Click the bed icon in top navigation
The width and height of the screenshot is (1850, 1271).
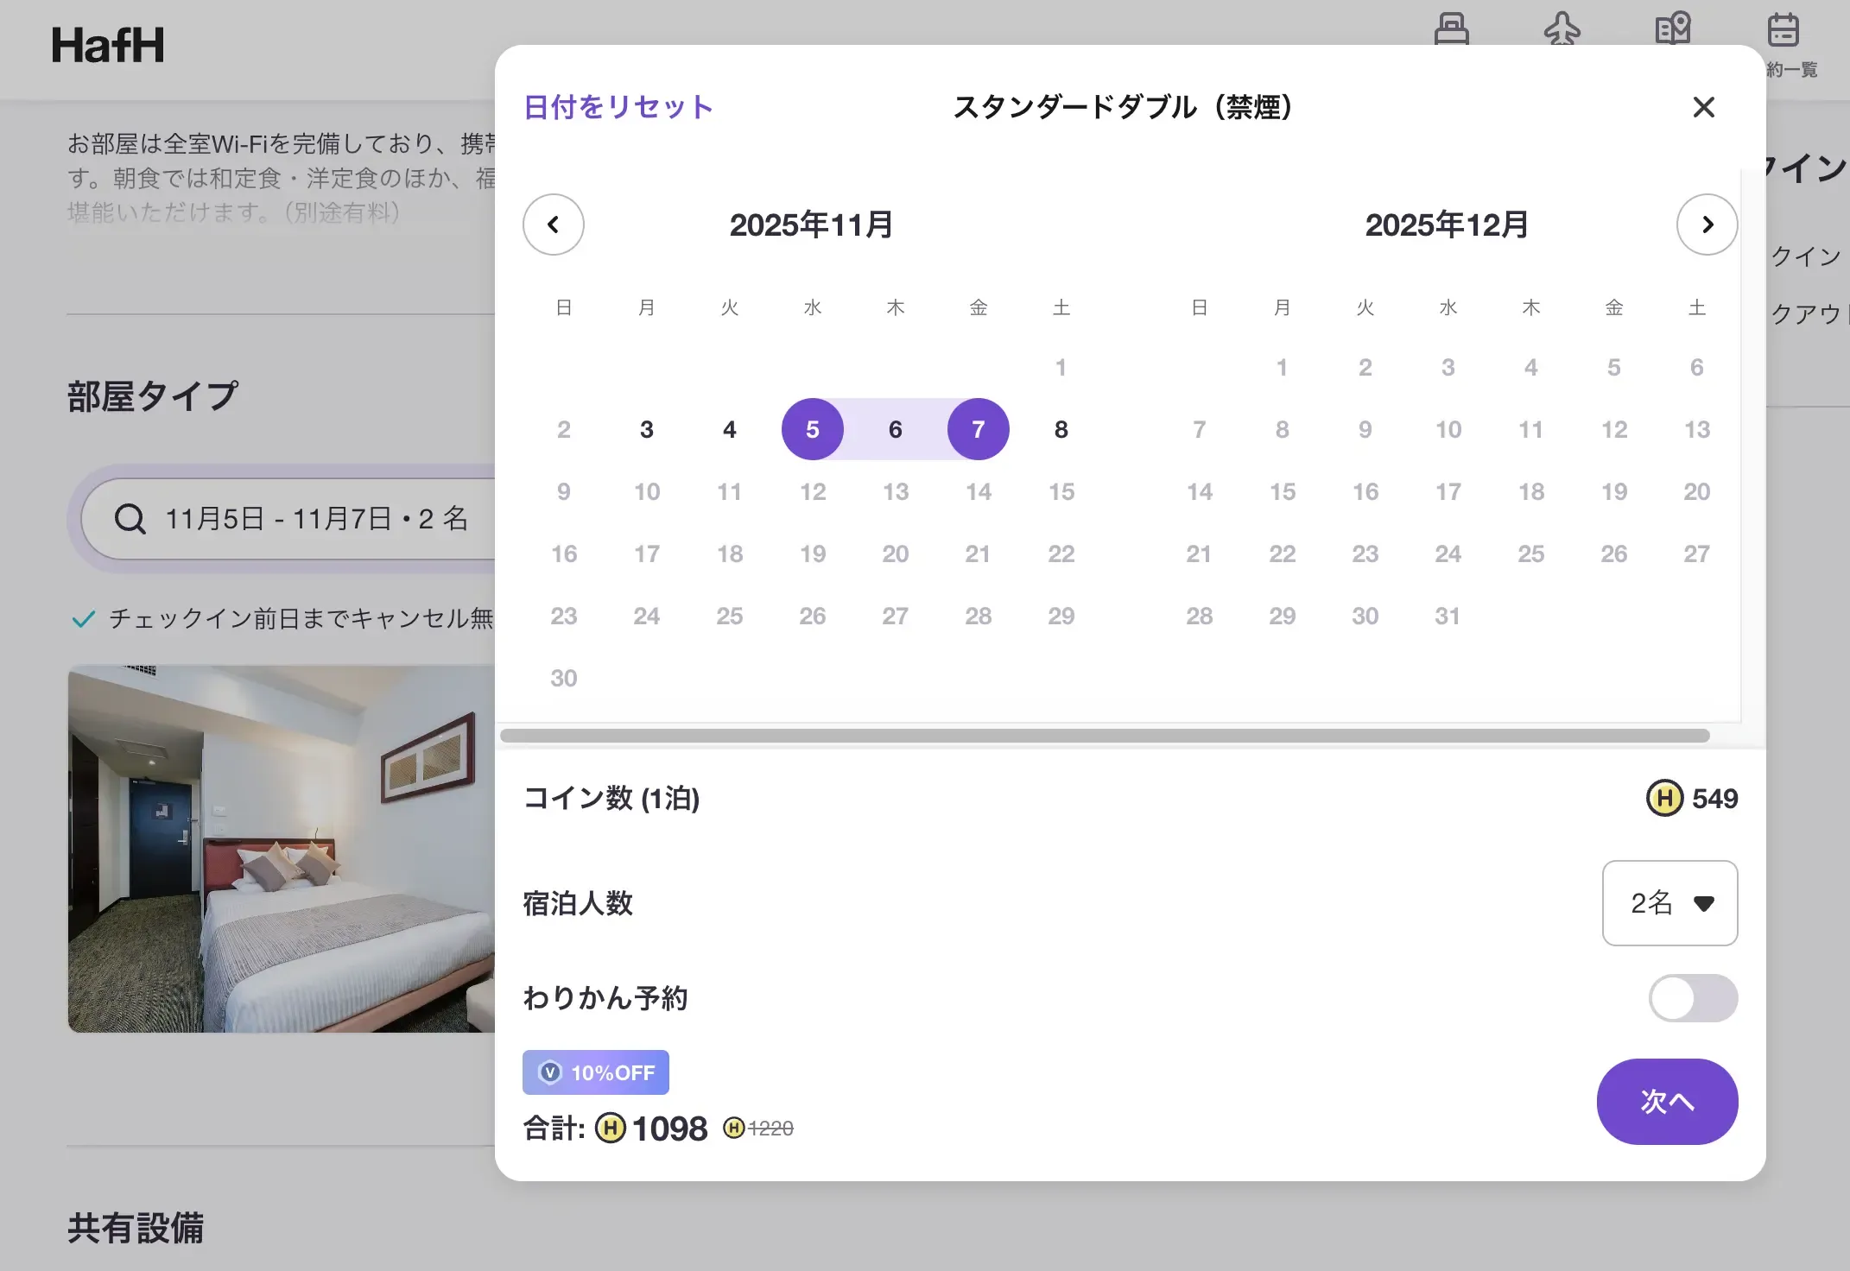pos(1451,28)
